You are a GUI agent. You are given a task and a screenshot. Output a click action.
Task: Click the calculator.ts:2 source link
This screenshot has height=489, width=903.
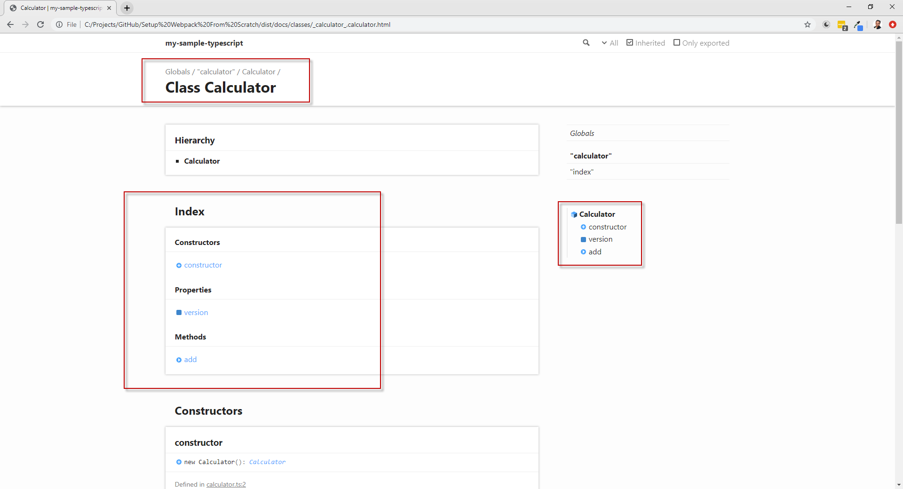[226, 484]
